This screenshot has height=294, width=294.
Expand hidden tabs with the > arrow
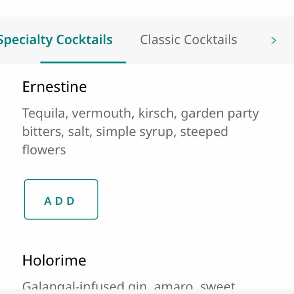click(x=274, y=40)
